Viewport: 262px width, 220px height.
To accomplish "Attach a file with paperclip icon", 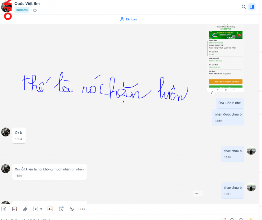I will (25, 209).
